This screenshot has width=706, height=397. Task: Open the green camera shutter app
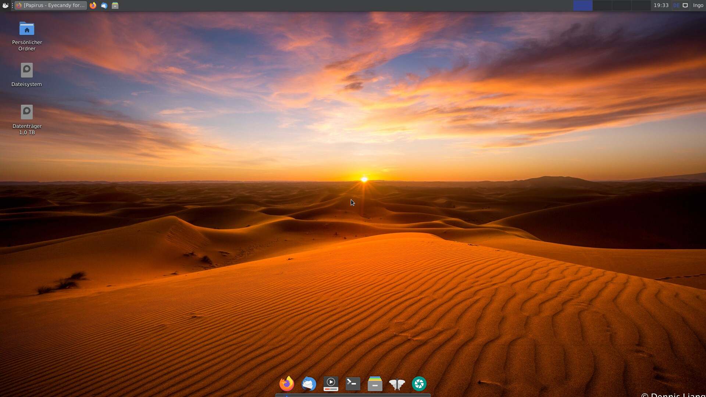[x=419, y=384]
